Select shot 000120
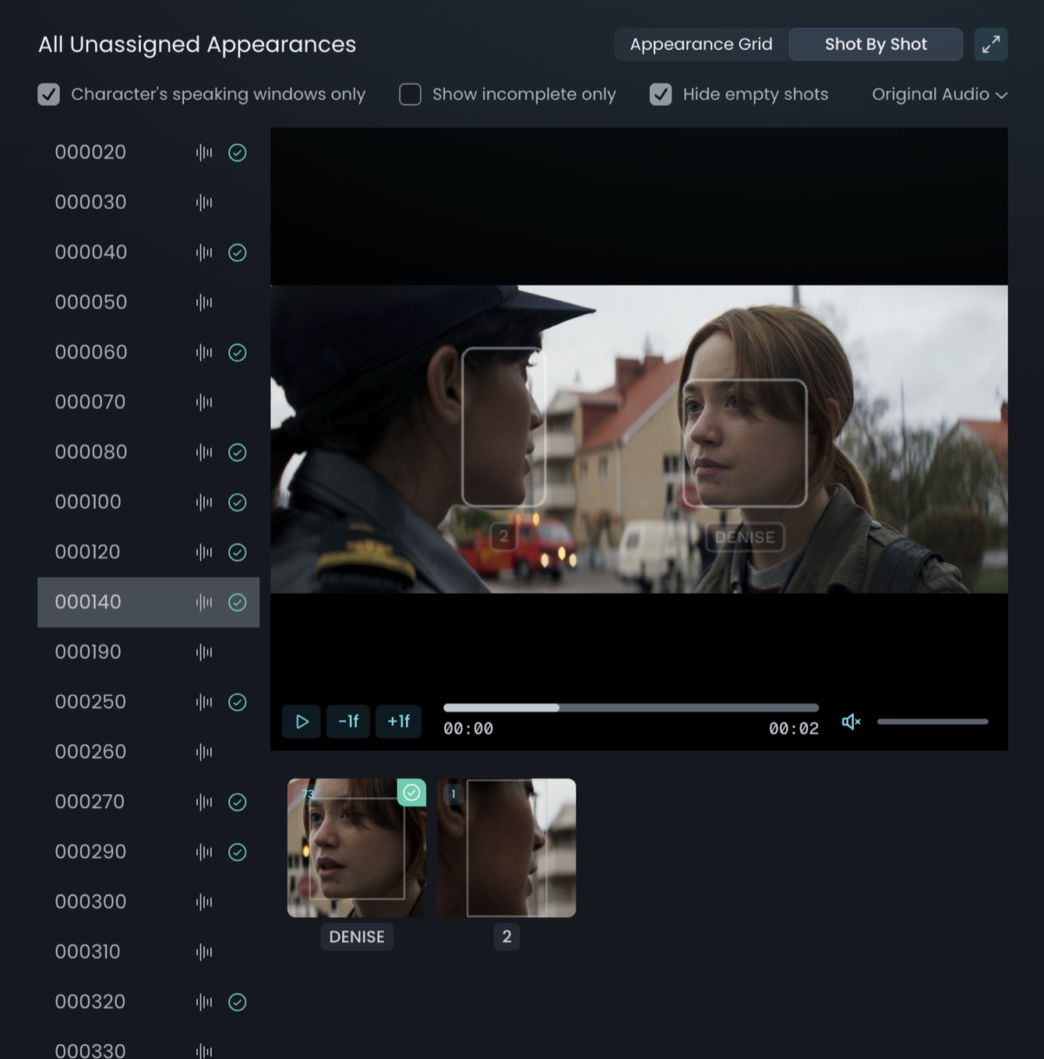The height and width of the screenshot is (1059, 1044). (148, 552)
